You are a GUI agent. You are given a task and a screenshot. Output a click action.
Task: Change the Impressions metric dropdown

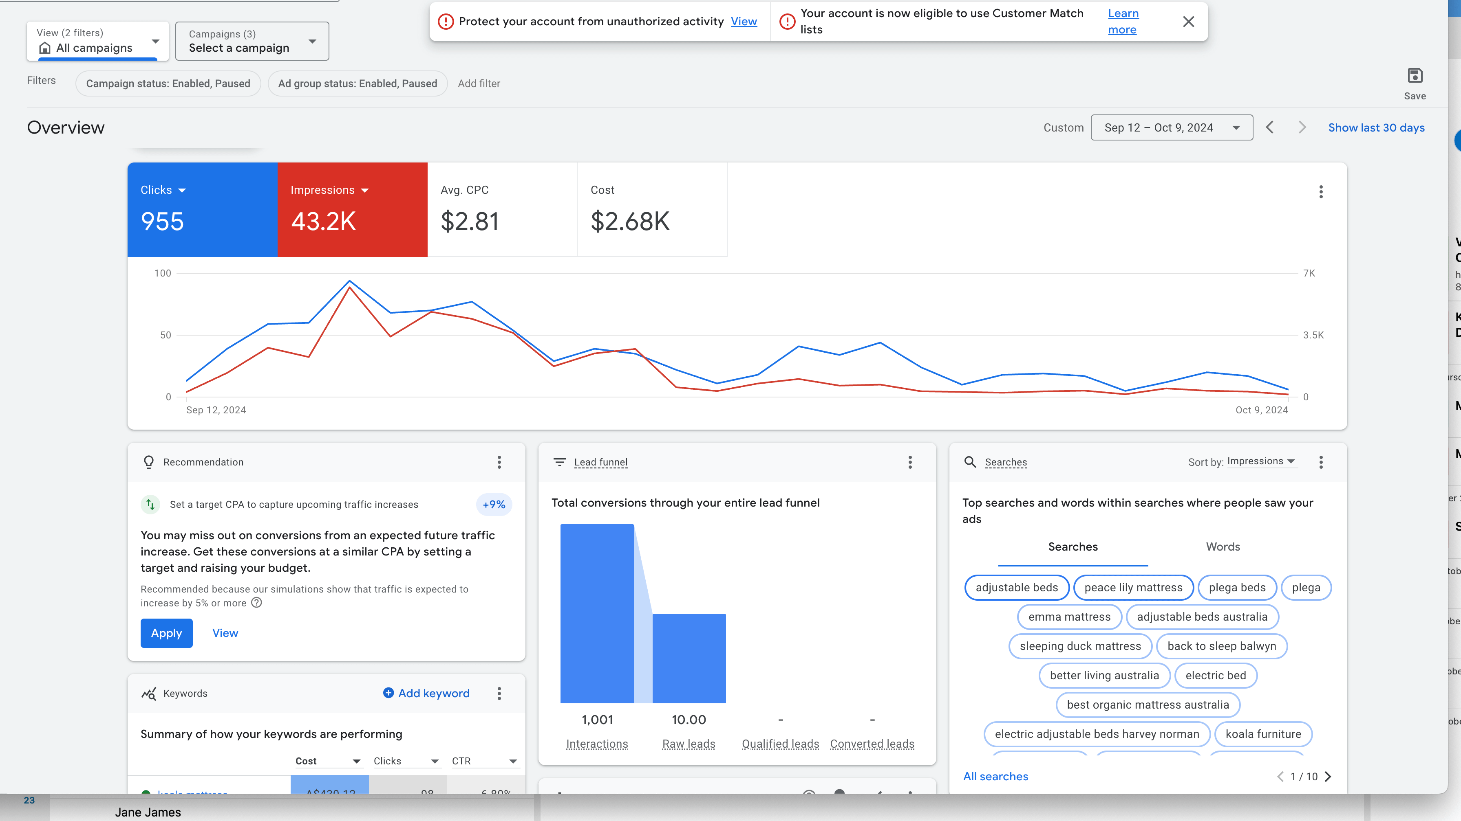329,190
